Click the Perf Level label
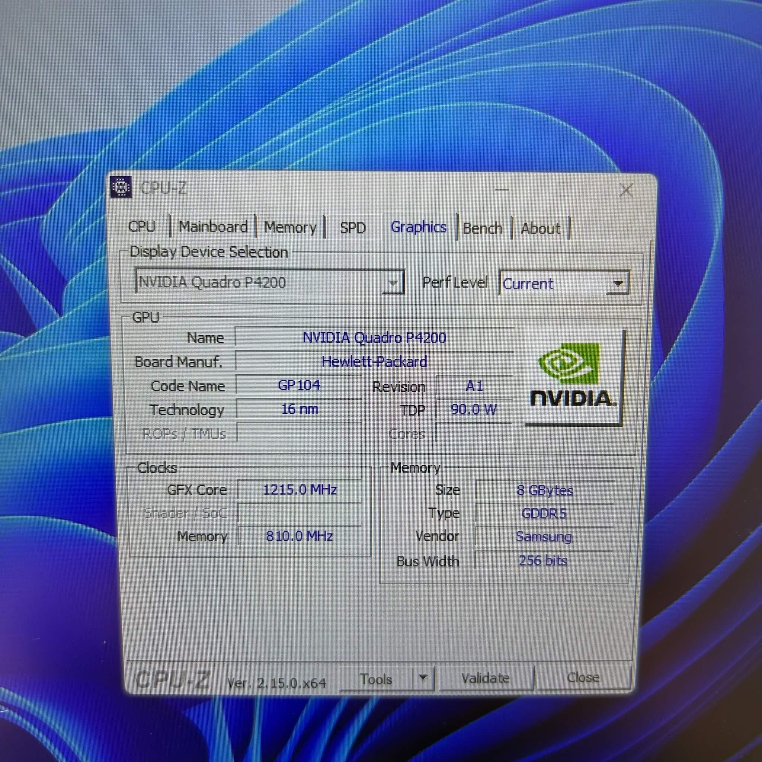Viewport: 762px width, 762px height. 455,282
